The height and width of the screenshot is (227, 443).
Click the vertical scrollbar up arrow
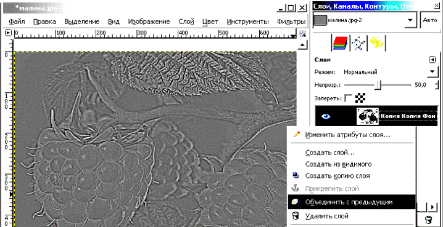click(x=302, y=44)
